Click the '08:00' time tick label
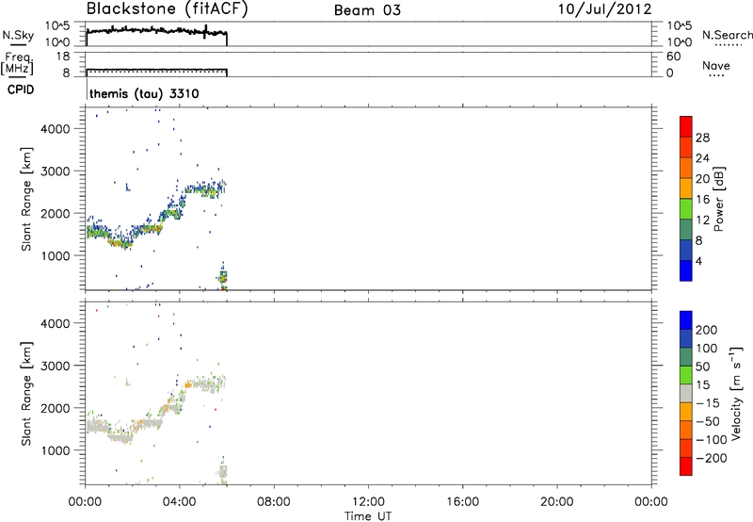Viewport: 753px width, 522px height. coord(273,502)
